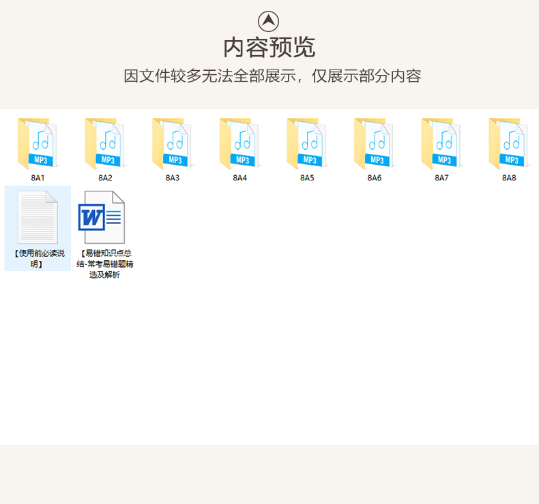The image size is (539, 504).
Task: Select the 使用前必读说明 text file icon
Action: [38, 217]
